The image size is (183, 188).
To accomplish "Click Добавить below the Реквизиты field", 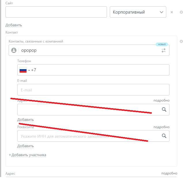I will pyautogui.click(x=25, y=146).
